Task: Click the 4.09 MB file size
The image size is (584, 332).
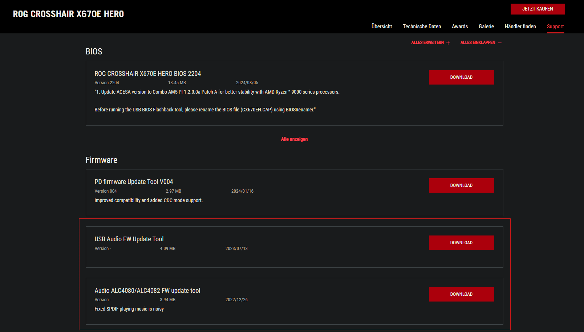Action: 167,249
